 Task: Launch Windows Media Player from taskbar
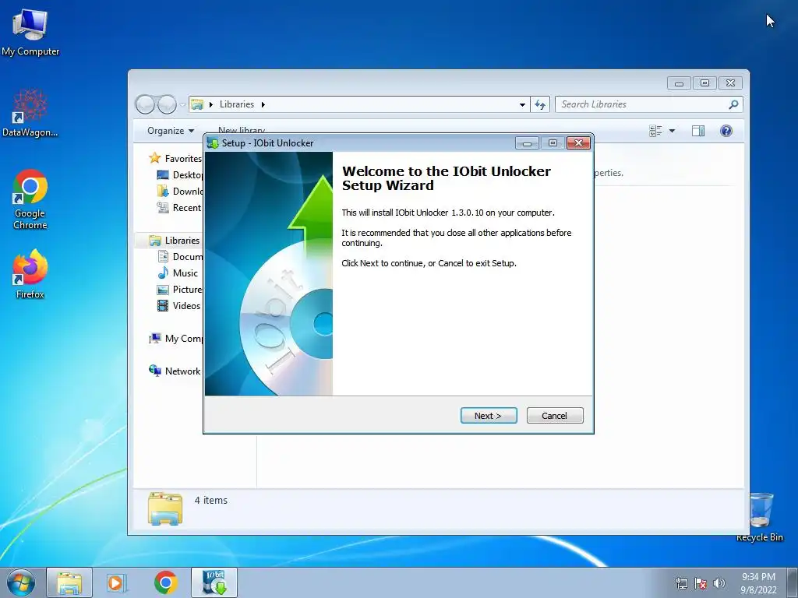pos(117,582)
